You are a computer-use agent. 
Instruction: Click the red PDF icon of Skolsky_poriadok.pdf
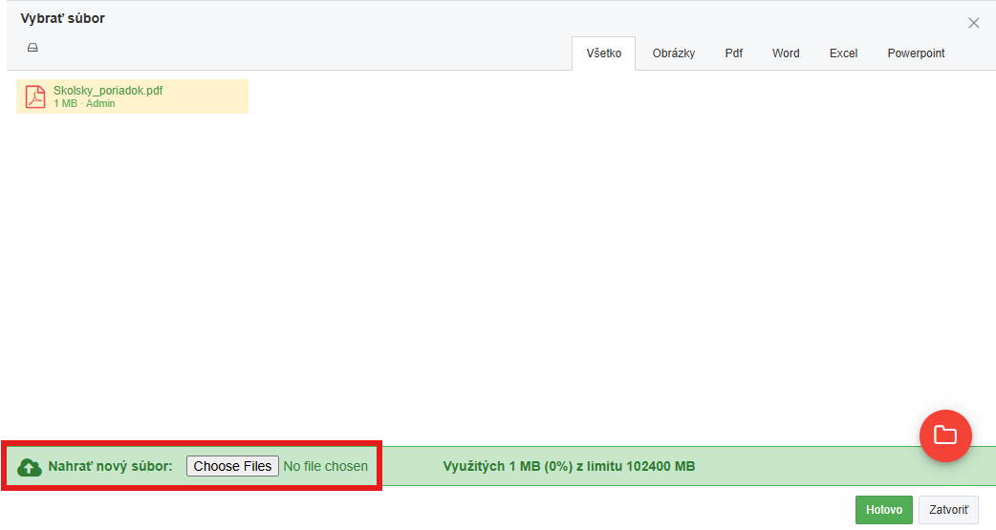coord(35,96)
